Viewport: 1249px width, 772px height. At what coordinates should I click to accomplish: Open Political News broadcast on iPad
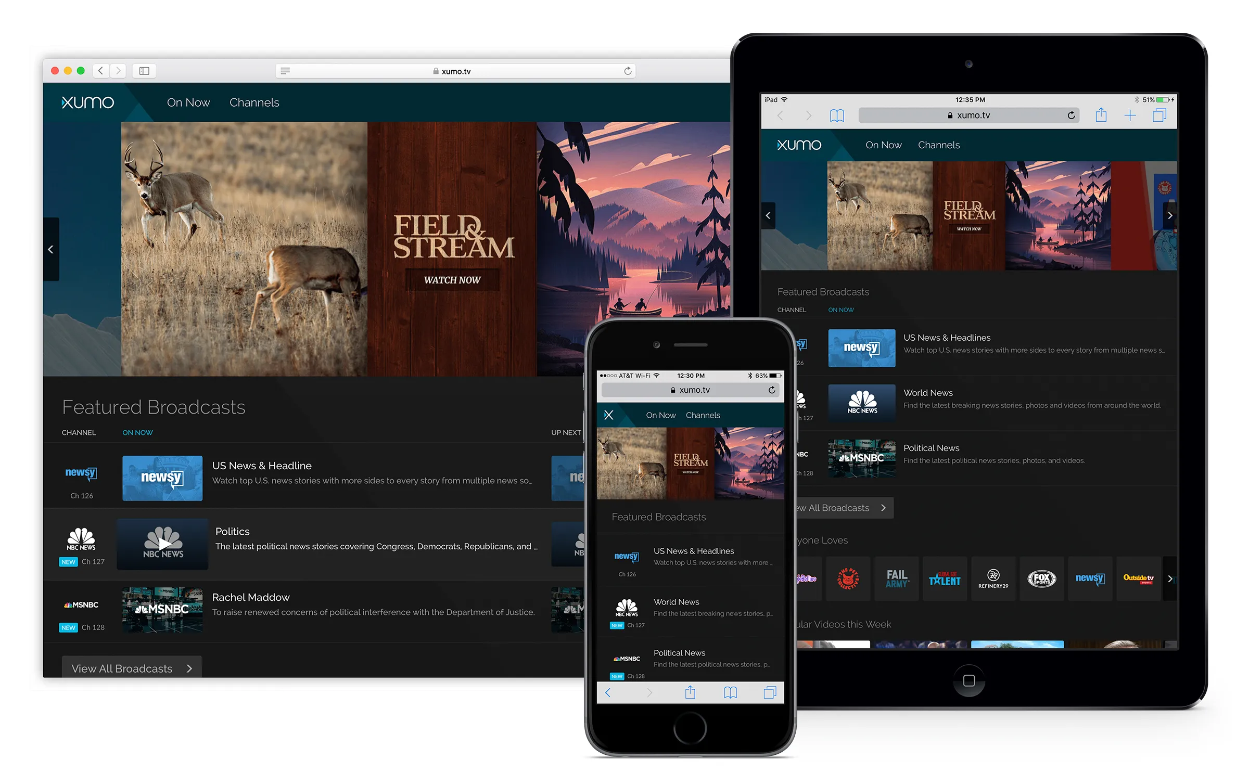(931, 448)
